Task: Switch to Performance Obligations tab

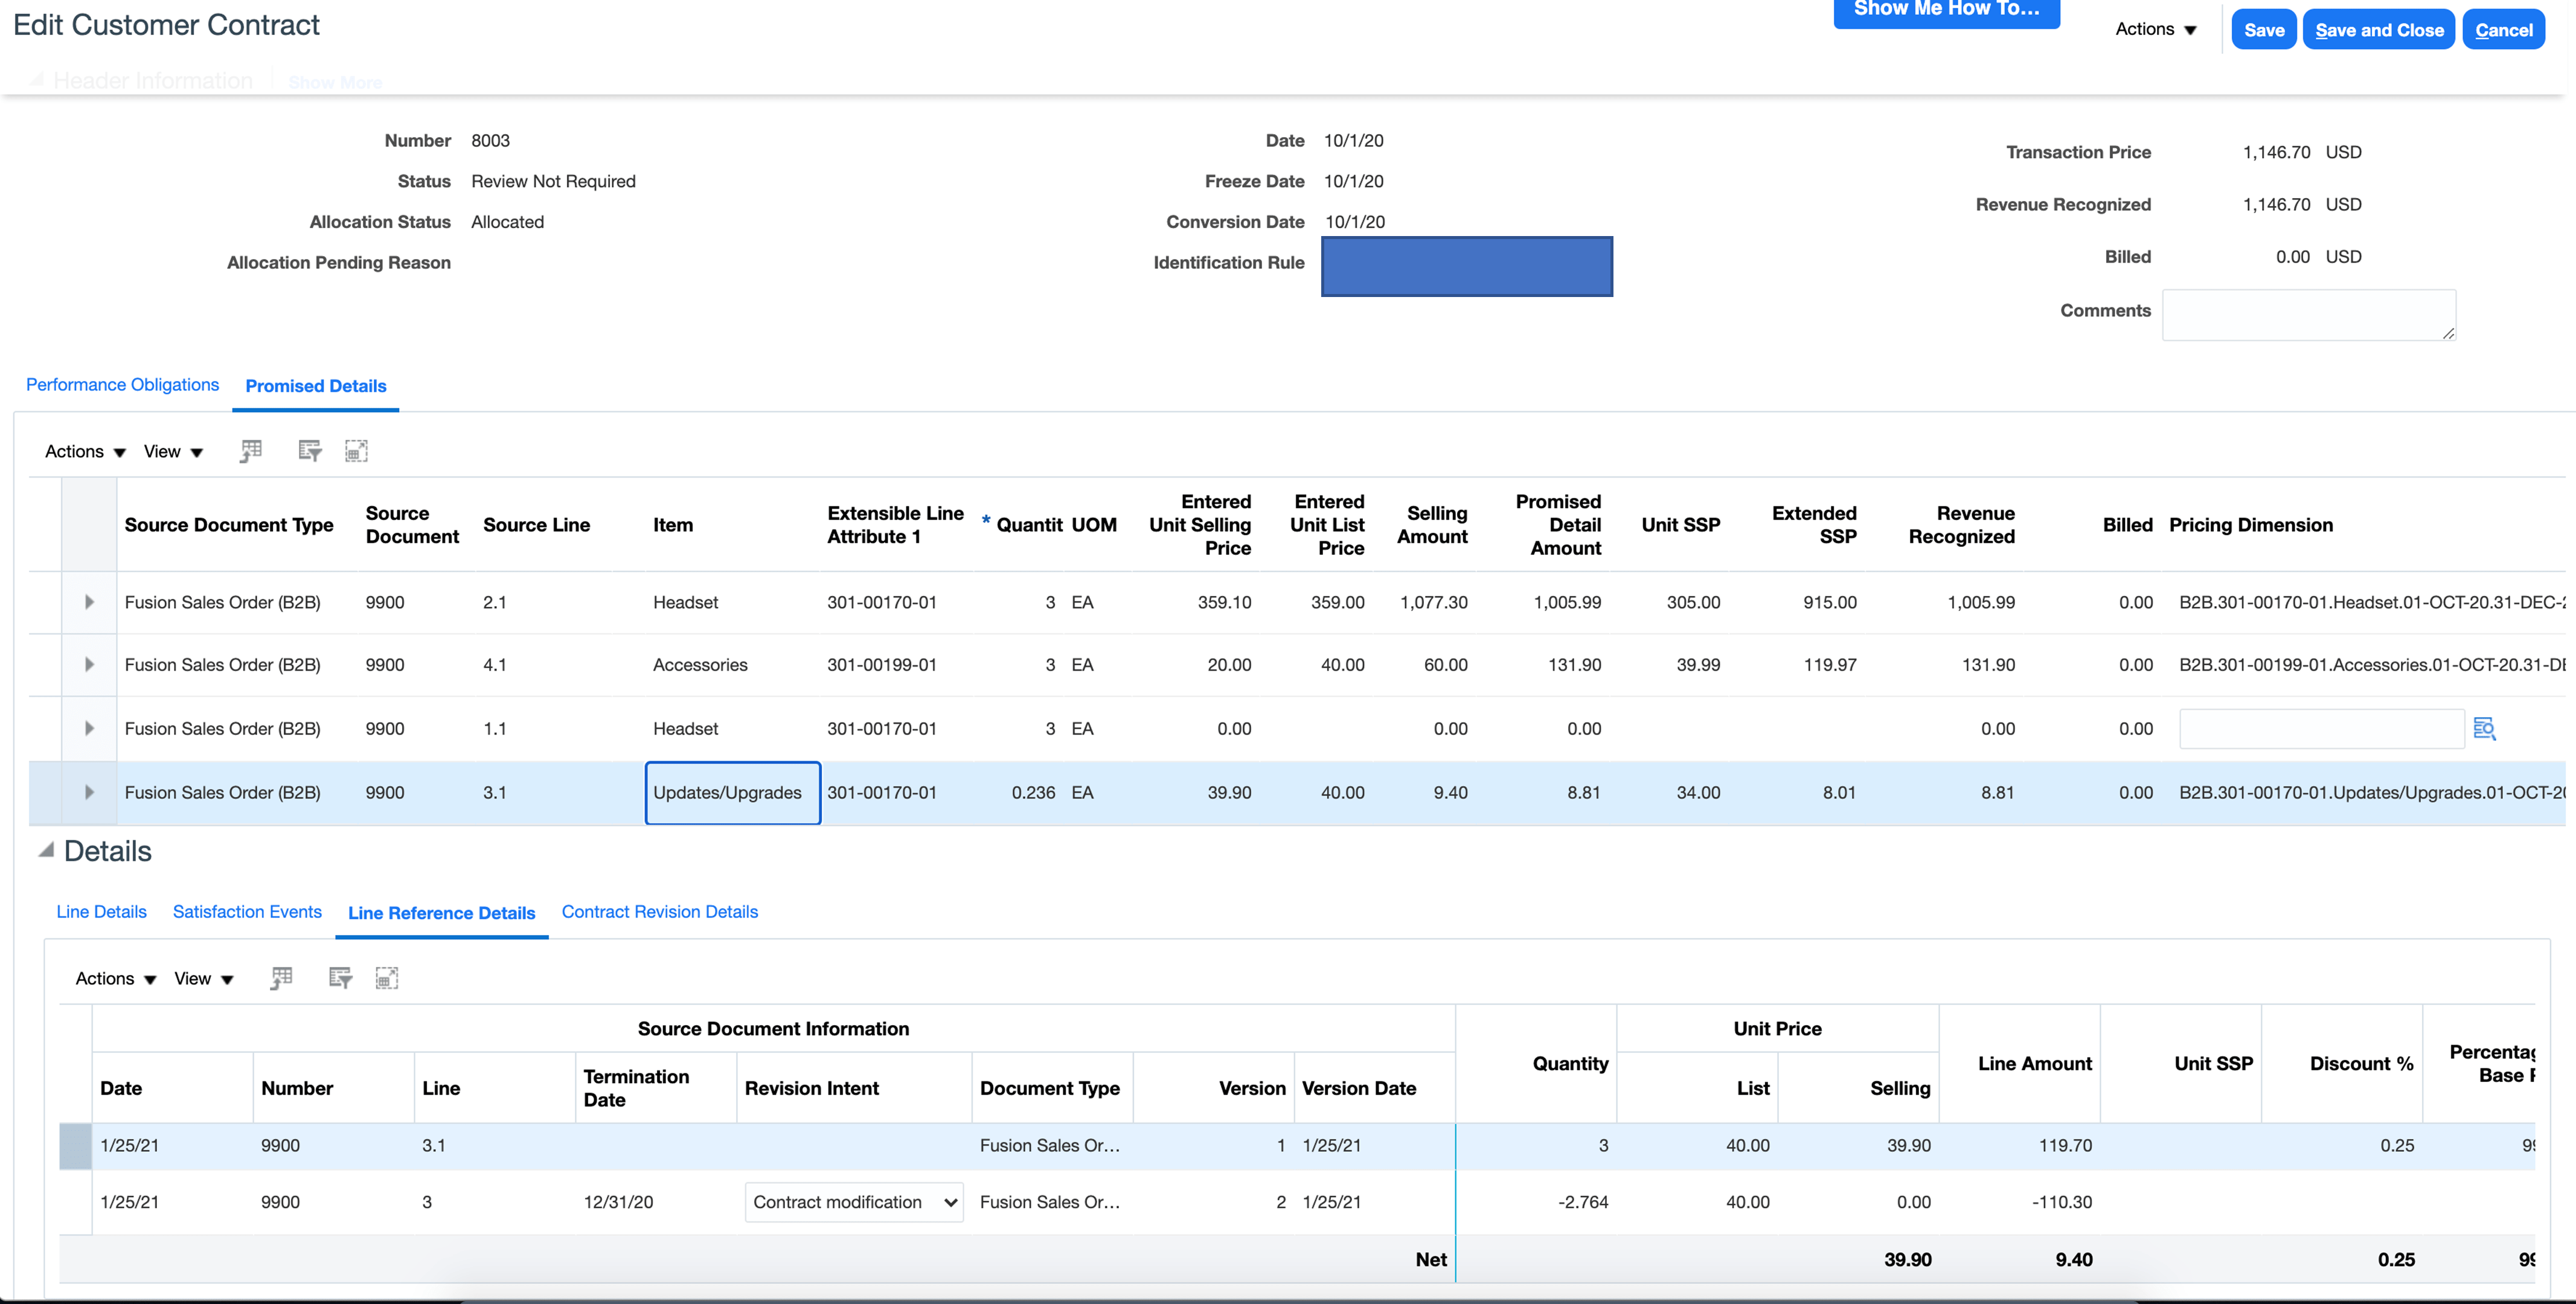Action: click(x=122, y=385)
